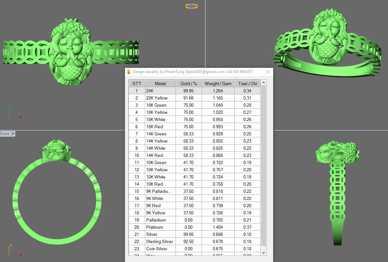This screenshot has height=262, width=388.
Task: Click weight 0.686 in Silver row
Action: click(x=218, y=234)
